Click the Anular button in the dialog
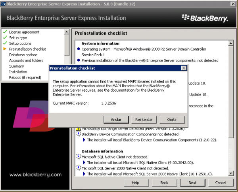 coord(116,120)
